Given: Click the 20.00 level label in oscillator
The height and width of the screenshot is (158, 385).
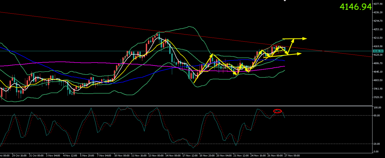Looking at the screenshot, I should point(377,144).
